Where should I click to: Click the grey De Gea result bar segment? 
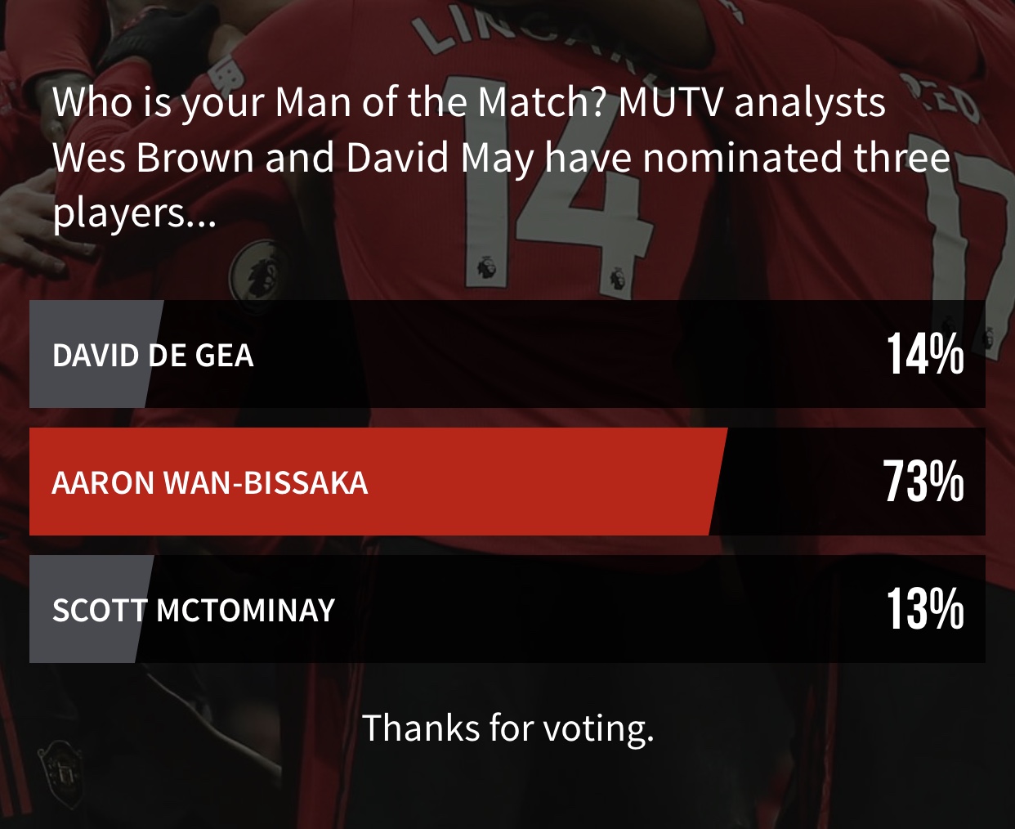coord(41,384)
